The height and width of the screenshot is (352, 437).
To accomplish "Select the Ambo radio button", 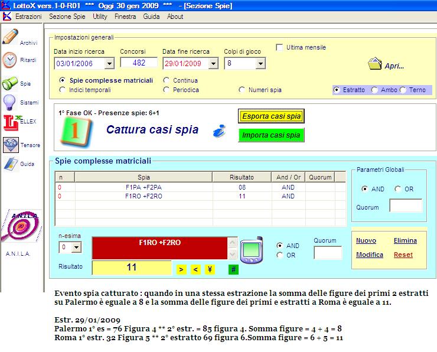I will 374,90.
